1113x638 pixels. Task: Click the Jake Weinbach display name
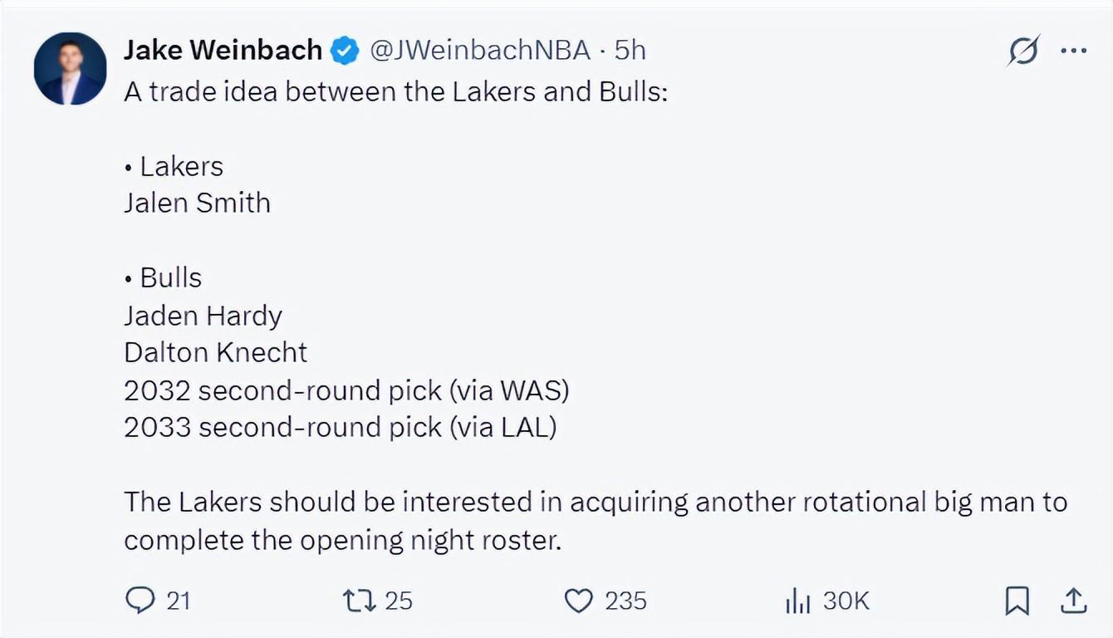tap(223, 51)
